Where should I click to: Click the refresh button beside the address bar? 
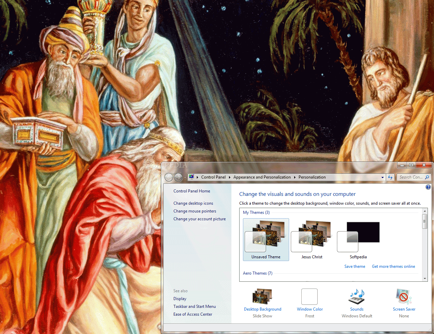tap(390, 177)
